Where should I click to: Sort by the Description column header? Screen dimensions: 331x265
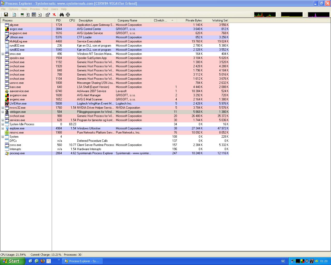pos(96,20)
